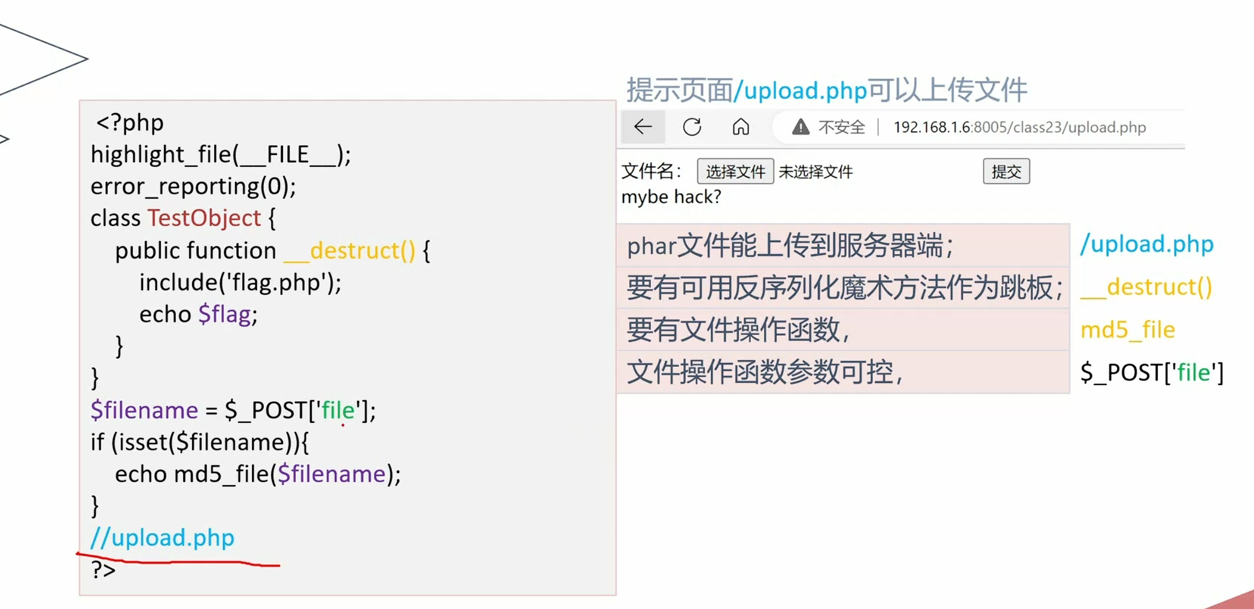The image size is (1254, 609).
Task: Select the 文件操作函数参数可控 table row
Action: (842, 372)
